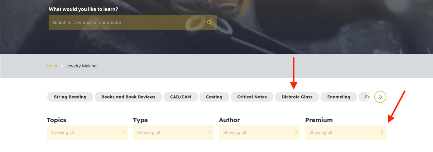Image resolution: width=433 pixels, height=152 pixels.
Task: Open the Topics dropdown
Action: point(87,132)
